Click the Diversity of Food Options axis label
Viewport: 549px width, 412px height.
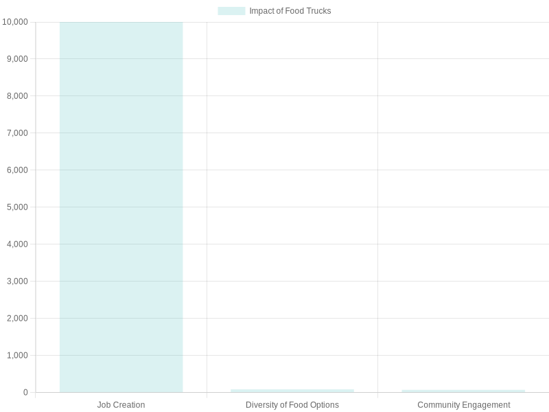coord(292,405)
